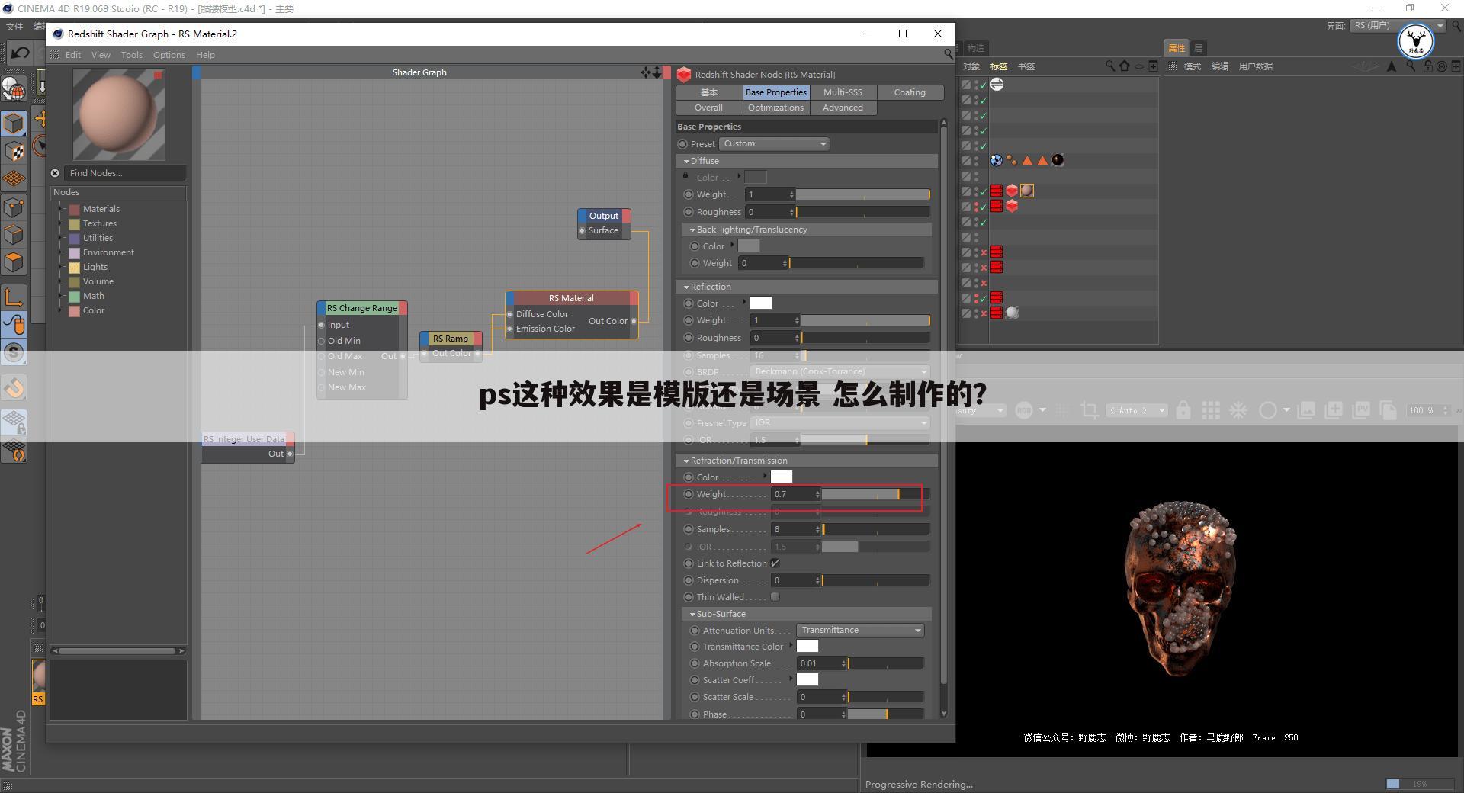This screenshot has height=793, width=1464.
Task: Expand the Math node category
Action: [60, 296]
